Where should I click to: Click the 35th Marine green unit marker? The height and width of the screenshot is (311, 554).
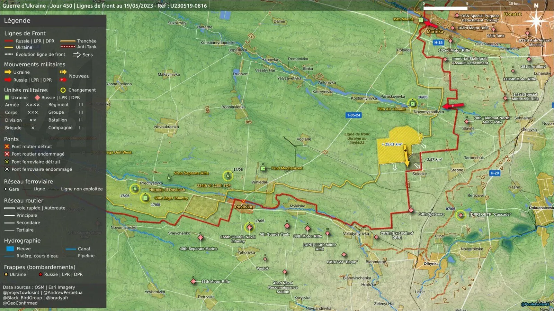pyautogui.click(x=421, y=20)
